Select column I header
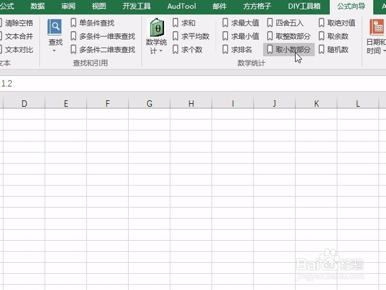The image size is (386, 290). (x=232, y=103)
